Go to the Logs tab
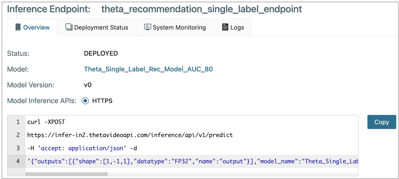Image resolution: width=399 pixels, height=179 pixels. tap(233, 27)
